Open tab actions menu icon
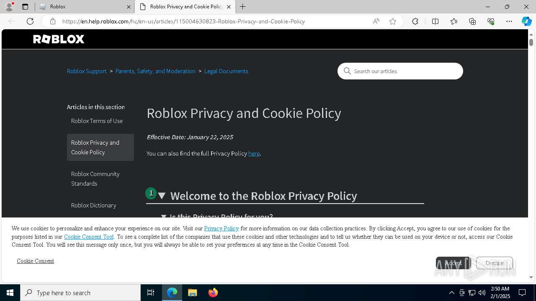The image size is (536, 301). (25, 7)
